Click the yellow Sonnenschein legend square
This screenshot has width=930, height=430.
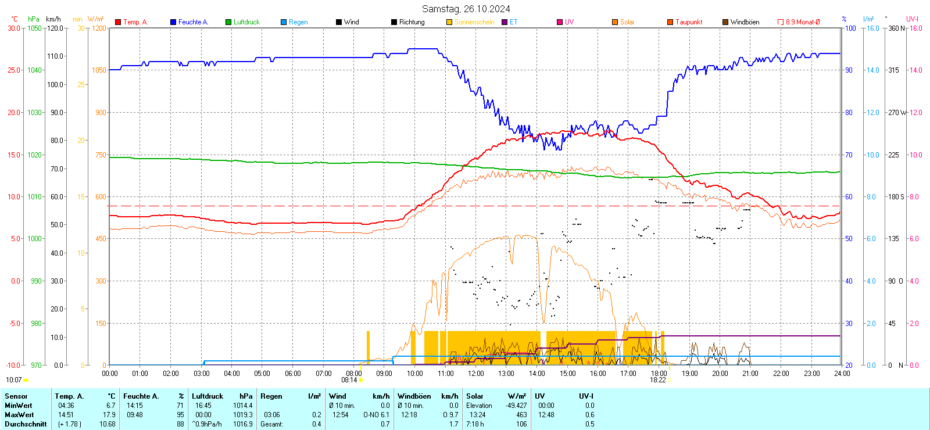449,22
